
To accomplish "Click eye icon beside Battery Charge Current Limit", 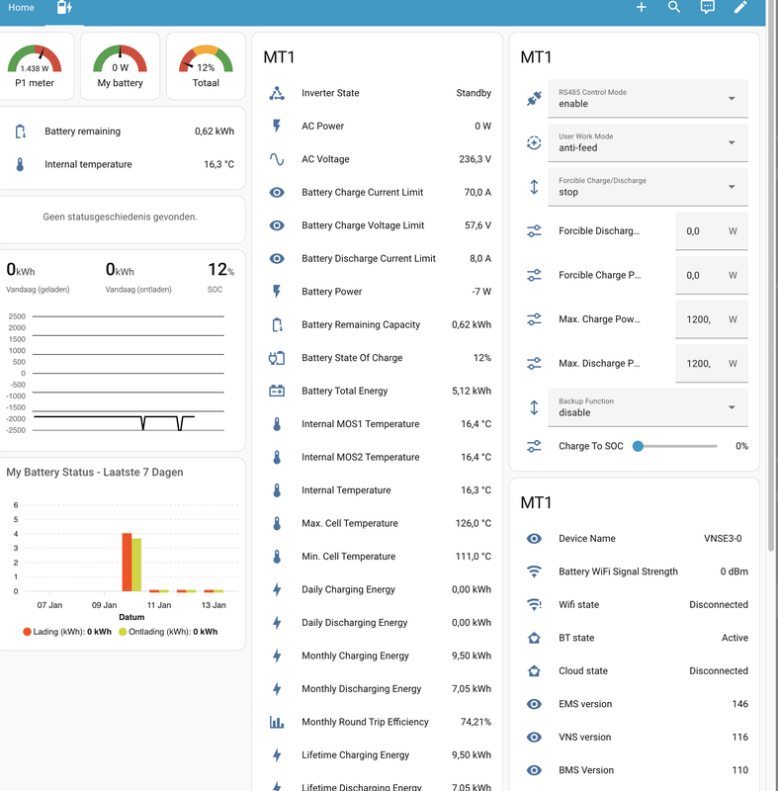I will coord(277,192).
